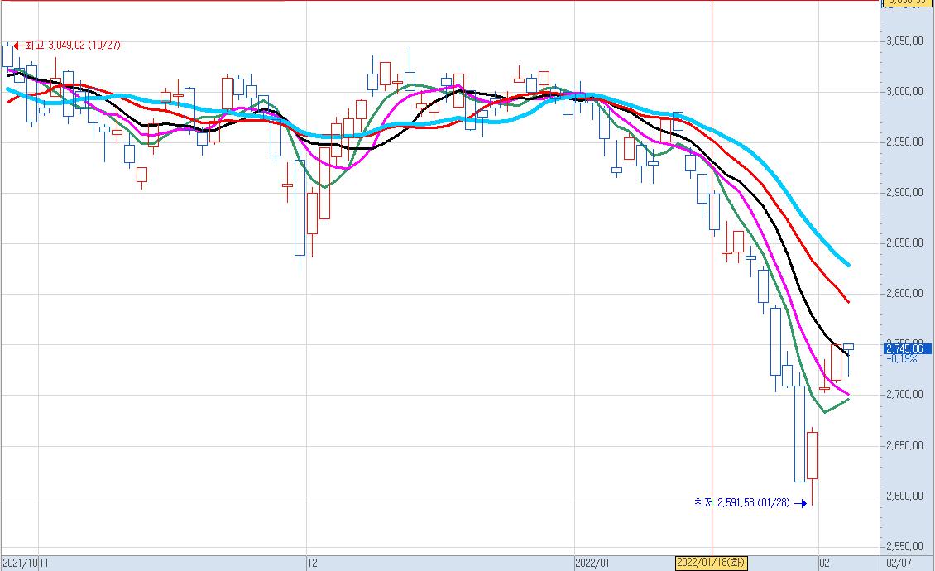935x571 pixels.
Task: Click the 2,800.00 price axis label
Action: click(x=904, y=294)
